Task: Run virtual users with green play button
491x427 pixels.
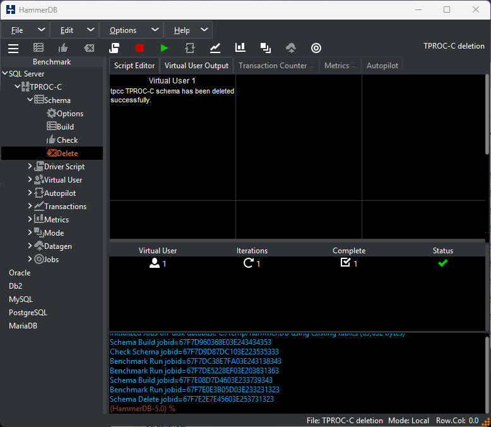Action: (164, 48)
